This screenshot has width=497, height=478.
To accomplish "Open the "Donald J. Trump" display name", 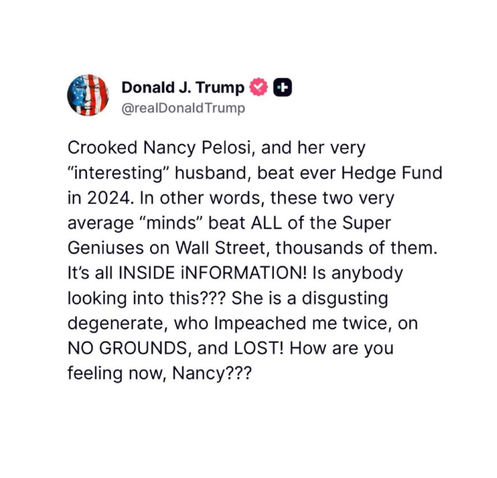I will tap(183, 87).
